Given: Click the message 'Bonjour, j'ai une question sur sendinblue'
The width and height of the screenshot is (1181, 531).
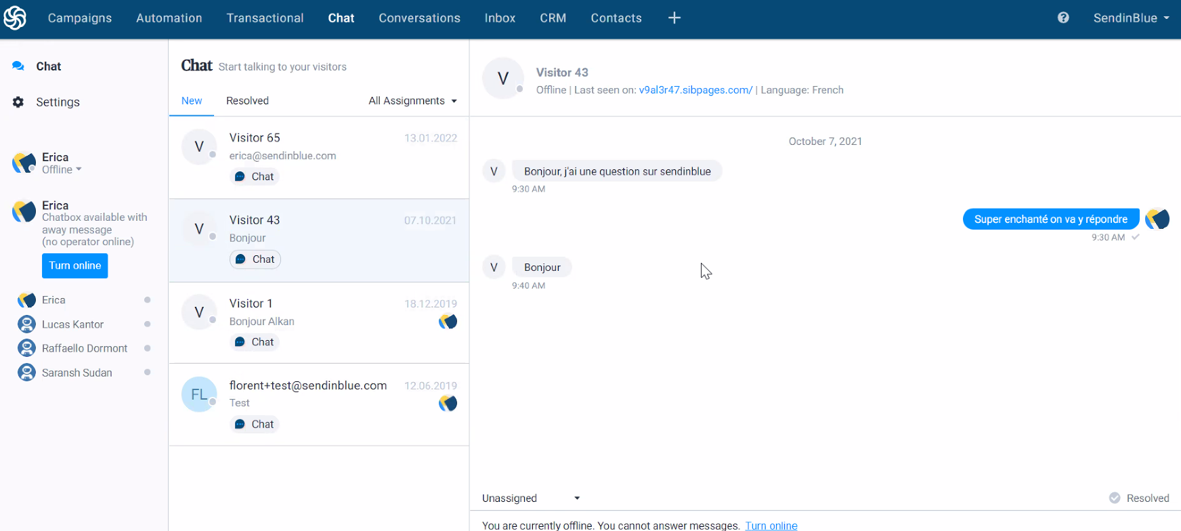Looking at the screenshot, I should [x=618, y=171].
